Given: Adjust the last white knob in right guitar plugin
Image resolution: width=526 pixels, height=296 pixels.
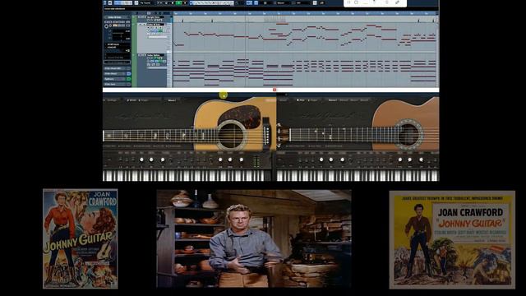Looking at the screenshot, I should click(x=421, y=160).
